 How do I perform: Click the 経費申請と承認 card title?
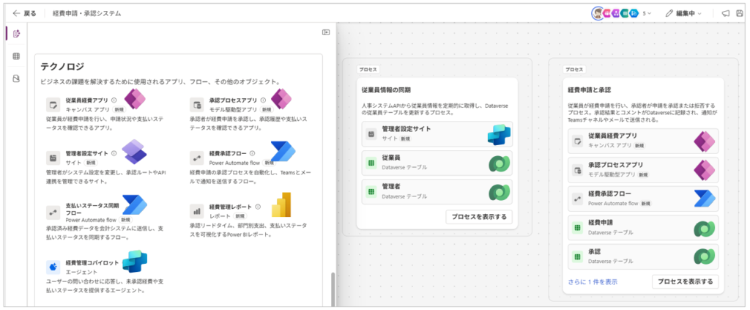coord(590,89)
